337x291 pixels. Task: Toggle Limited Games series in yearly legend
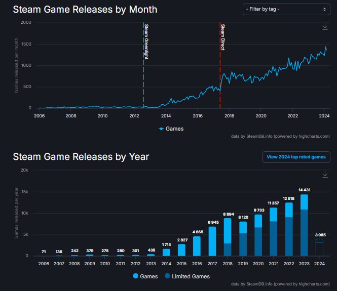[x=187, y=276]
